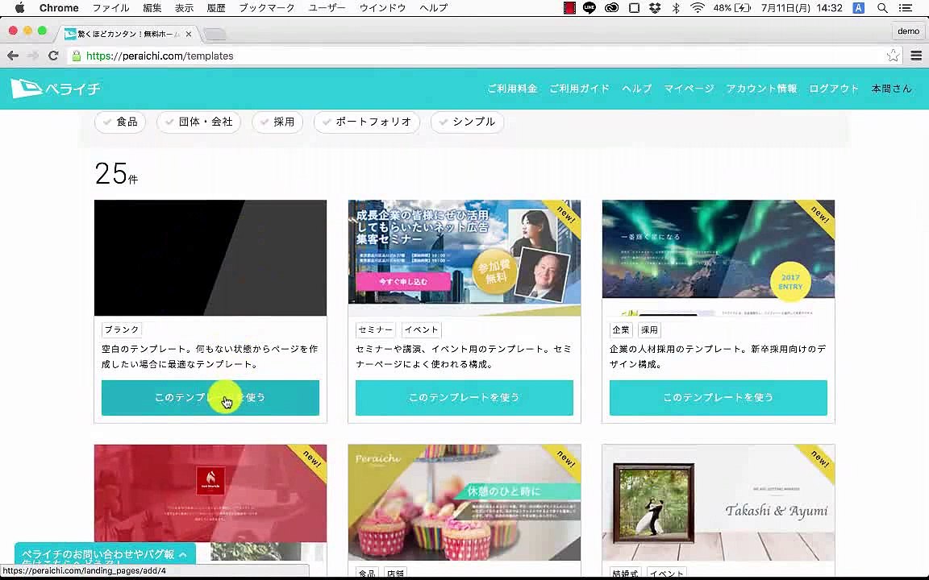Click the demo profile button in Chrome
Screen dimensions: 929x580
[x=908, y=31]
